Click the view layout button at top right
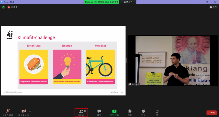 click(x=213, y=7)
